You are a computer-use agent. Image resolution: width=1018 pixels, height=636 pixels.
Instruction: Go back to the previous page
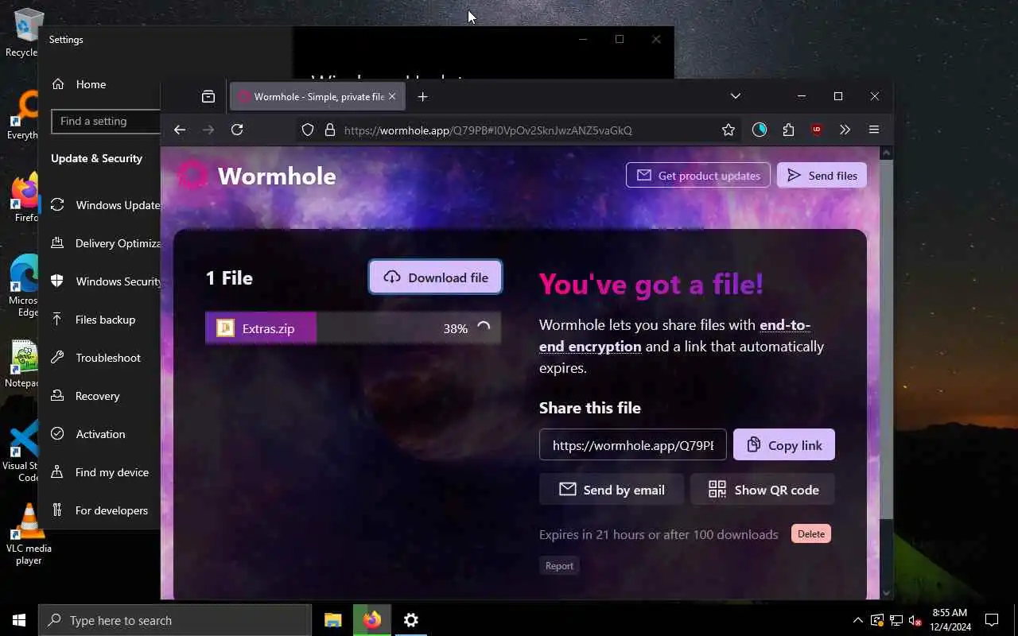tap(180, 130)
